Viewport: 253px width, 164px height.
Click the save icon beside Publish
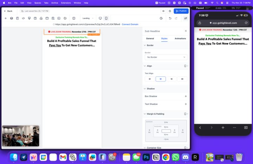point(170,11)
